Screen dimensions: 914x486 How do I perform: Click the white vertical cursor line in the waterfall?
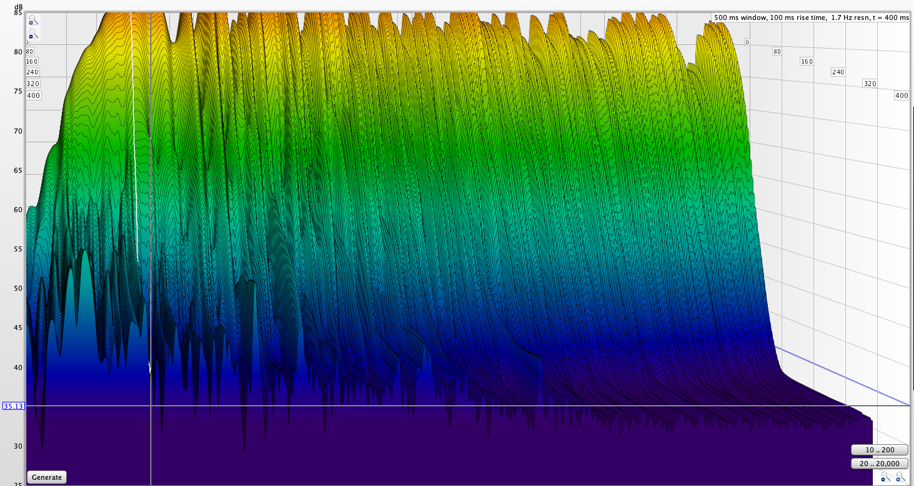coord(151,437)
